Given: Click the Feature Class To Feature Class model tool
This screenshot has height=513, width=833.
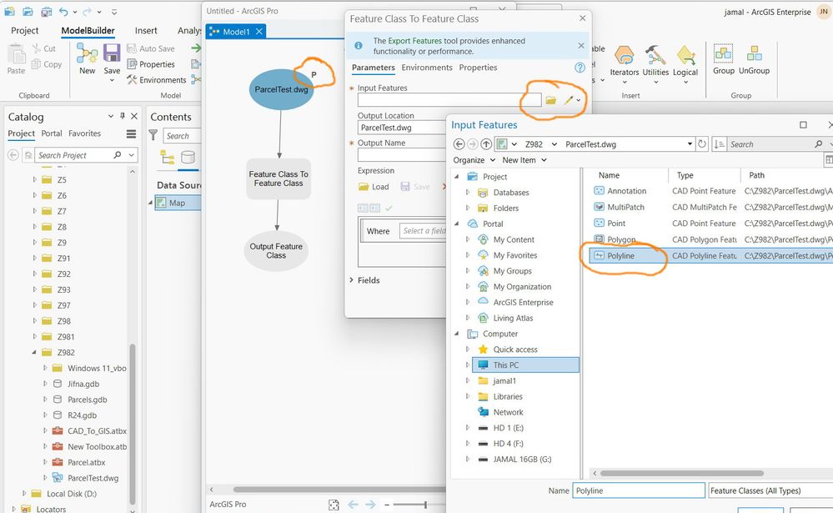Looking at the screenshot, I should click(x=279, y=179).
